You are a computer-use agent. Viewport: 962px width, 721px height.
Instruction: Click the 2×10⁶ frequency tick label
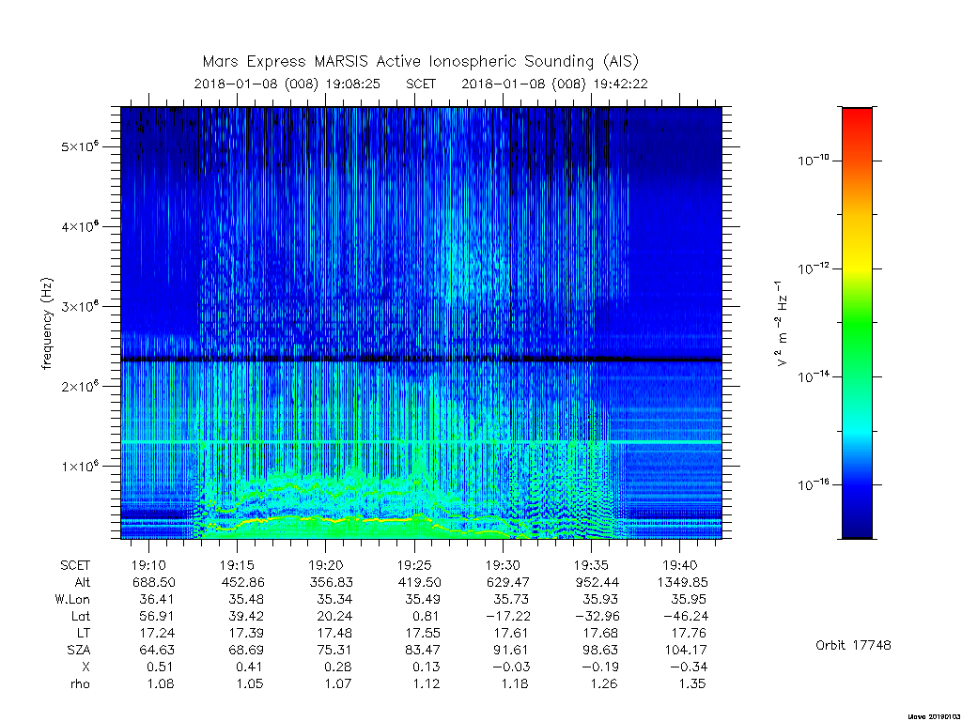coord(80,386)
